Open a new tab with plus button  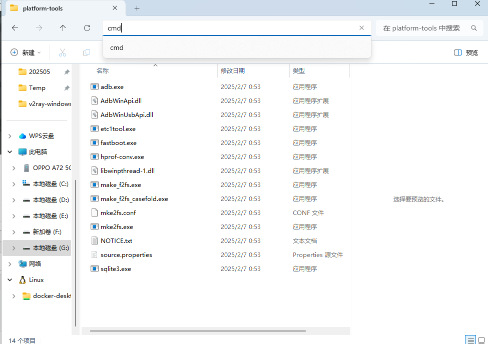pos(137,8)
